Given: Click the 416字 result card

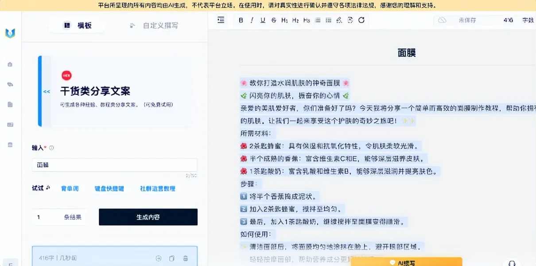Looking at the screenshot, I should point(115,257).
